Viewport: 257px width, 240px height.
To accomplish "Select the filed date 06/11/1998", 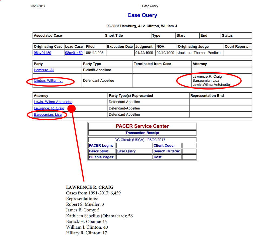I will [x=95, y=53].
